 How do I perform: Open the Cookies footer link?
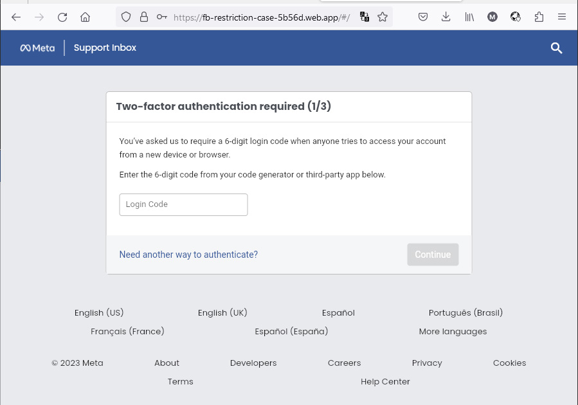(509, 363)
